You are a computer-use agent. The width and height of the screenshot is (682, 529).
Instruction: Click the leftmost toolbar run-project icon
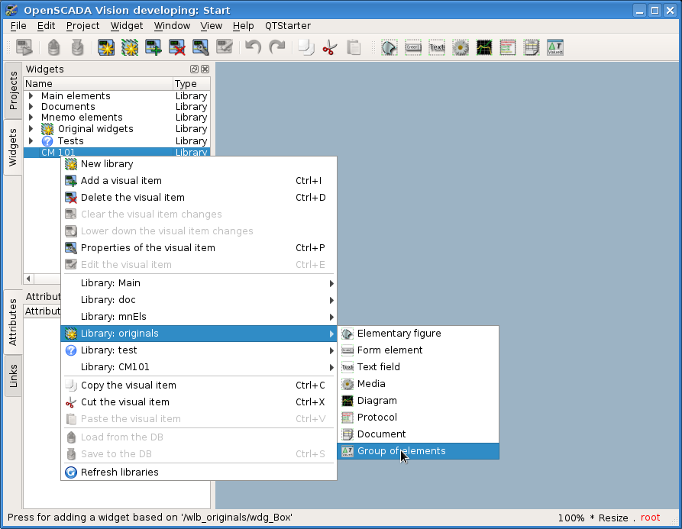click(x=24, y=47)
